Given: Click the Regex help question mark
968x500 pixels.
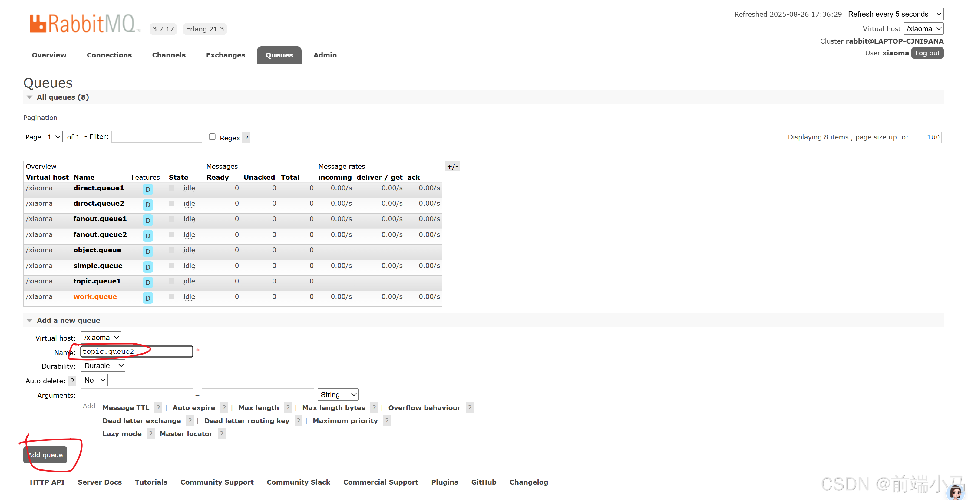Looking at the screenshot, I should pos(246,138).
